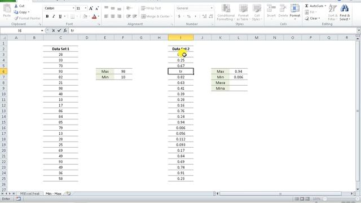
Task: Cancel entry with the X button
Action: point(54,30)
